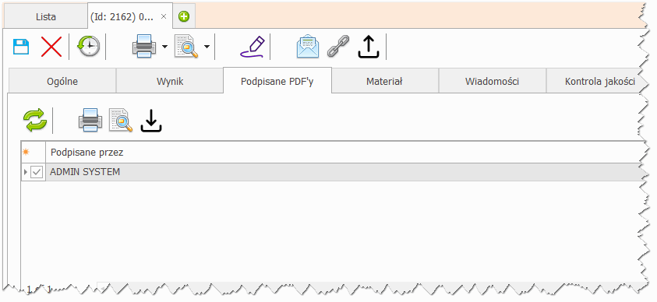Click the purple pen signature icon
657x302 pixels.
point(253,47)
